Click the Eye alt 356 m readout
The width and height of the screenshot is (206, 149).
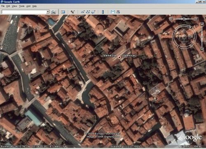pyautogui.click(x=191, y=147)
